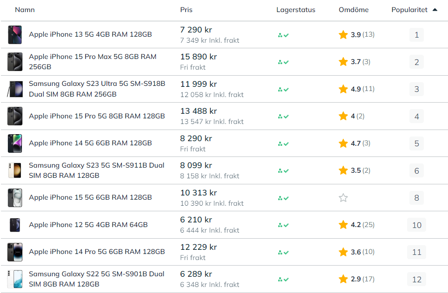Click price 11 999 kr
The width and height of the screenshot is (448, 293).
(199, 84)
